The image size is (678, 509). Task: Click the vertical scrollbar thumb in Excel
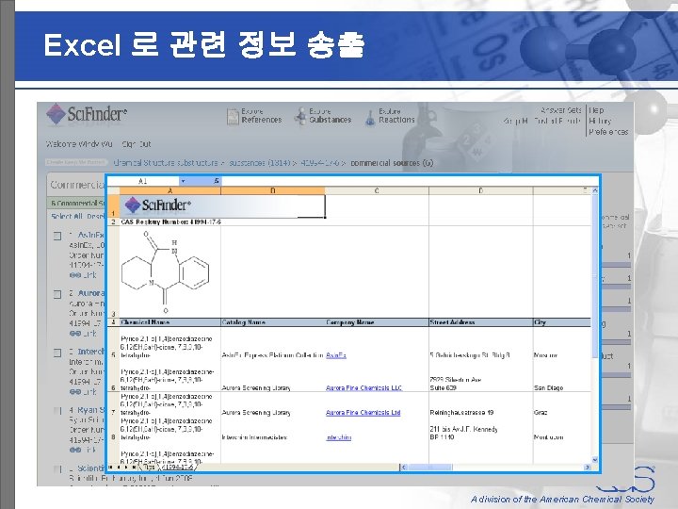coord(594,277)
